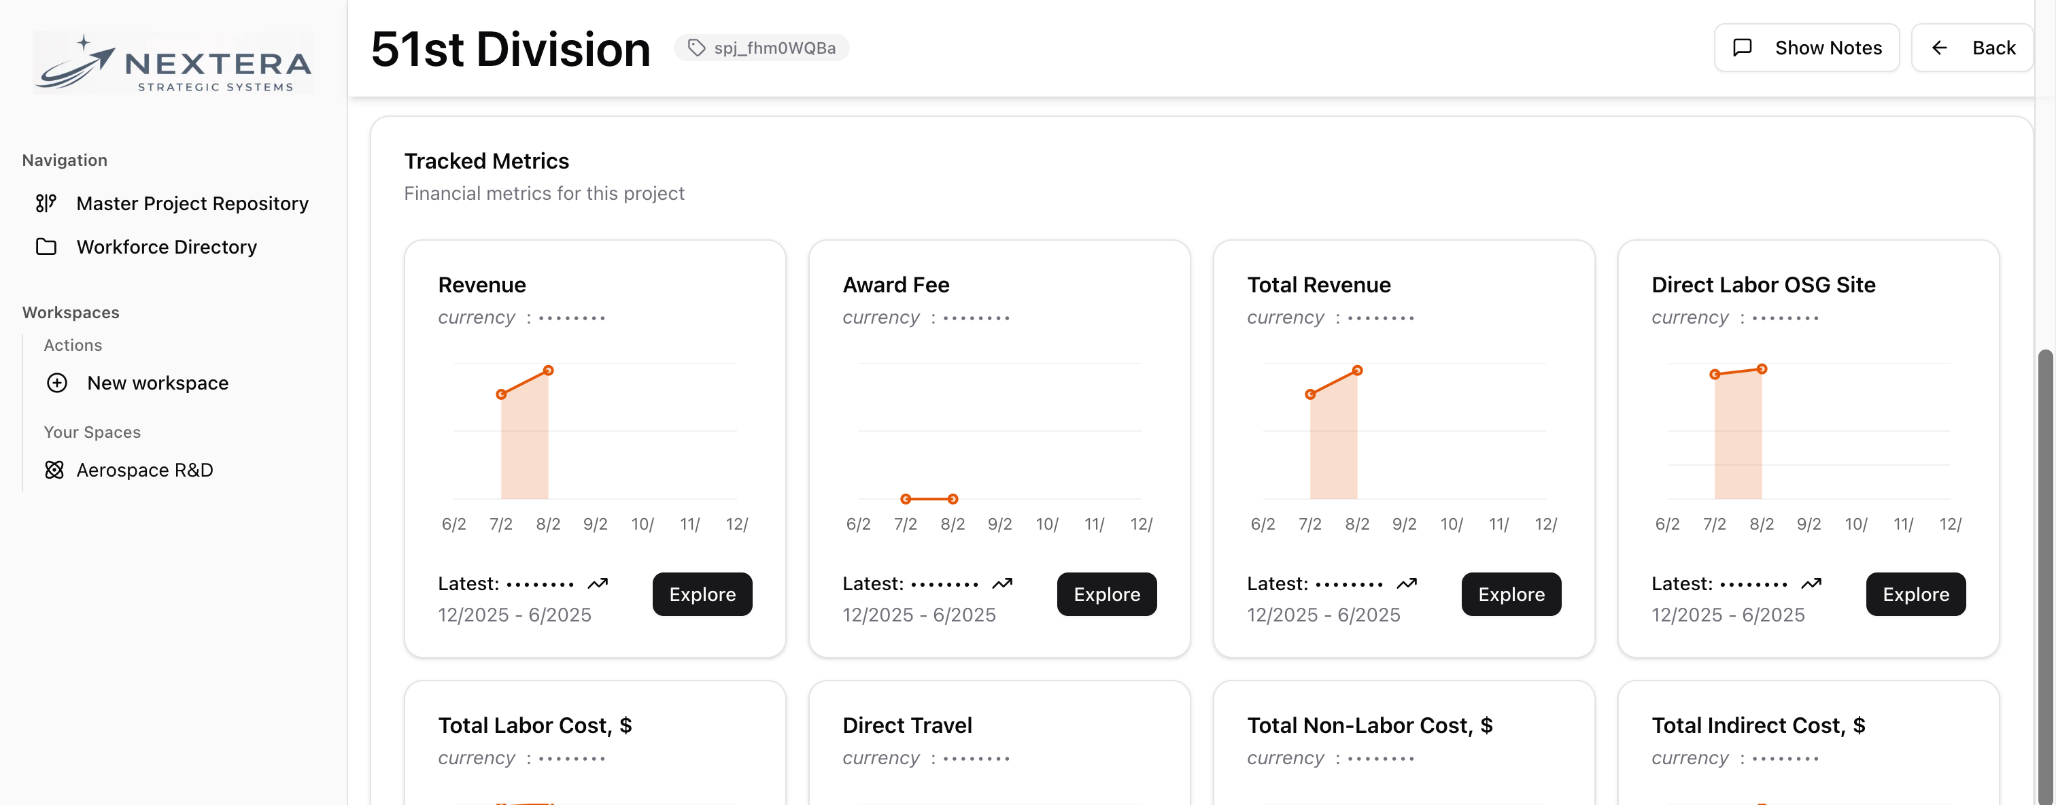
Task: Click the 12/2025 - 6/2025 range on Revenue card
Action: pyautogui.click(x=515, y=615)
